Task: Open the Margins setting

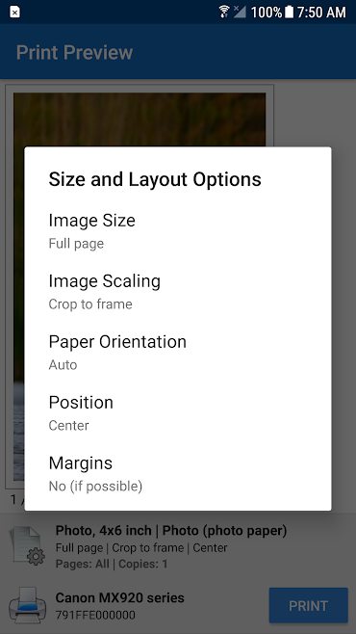Action: point(178,473)
